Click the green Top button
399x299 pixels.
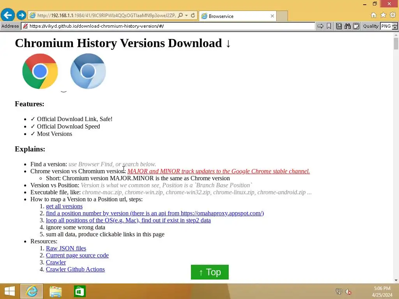(x=210, y=272)
